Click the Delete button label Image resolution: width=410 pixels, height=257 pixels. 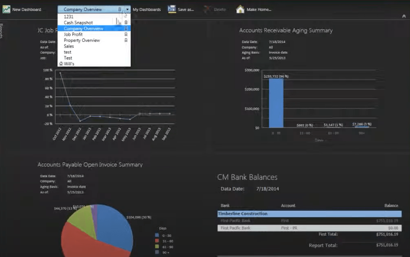click(x=219, y=9)
